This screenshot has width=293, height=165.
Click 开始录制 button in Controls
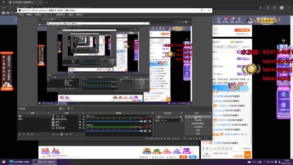(198, 120)
